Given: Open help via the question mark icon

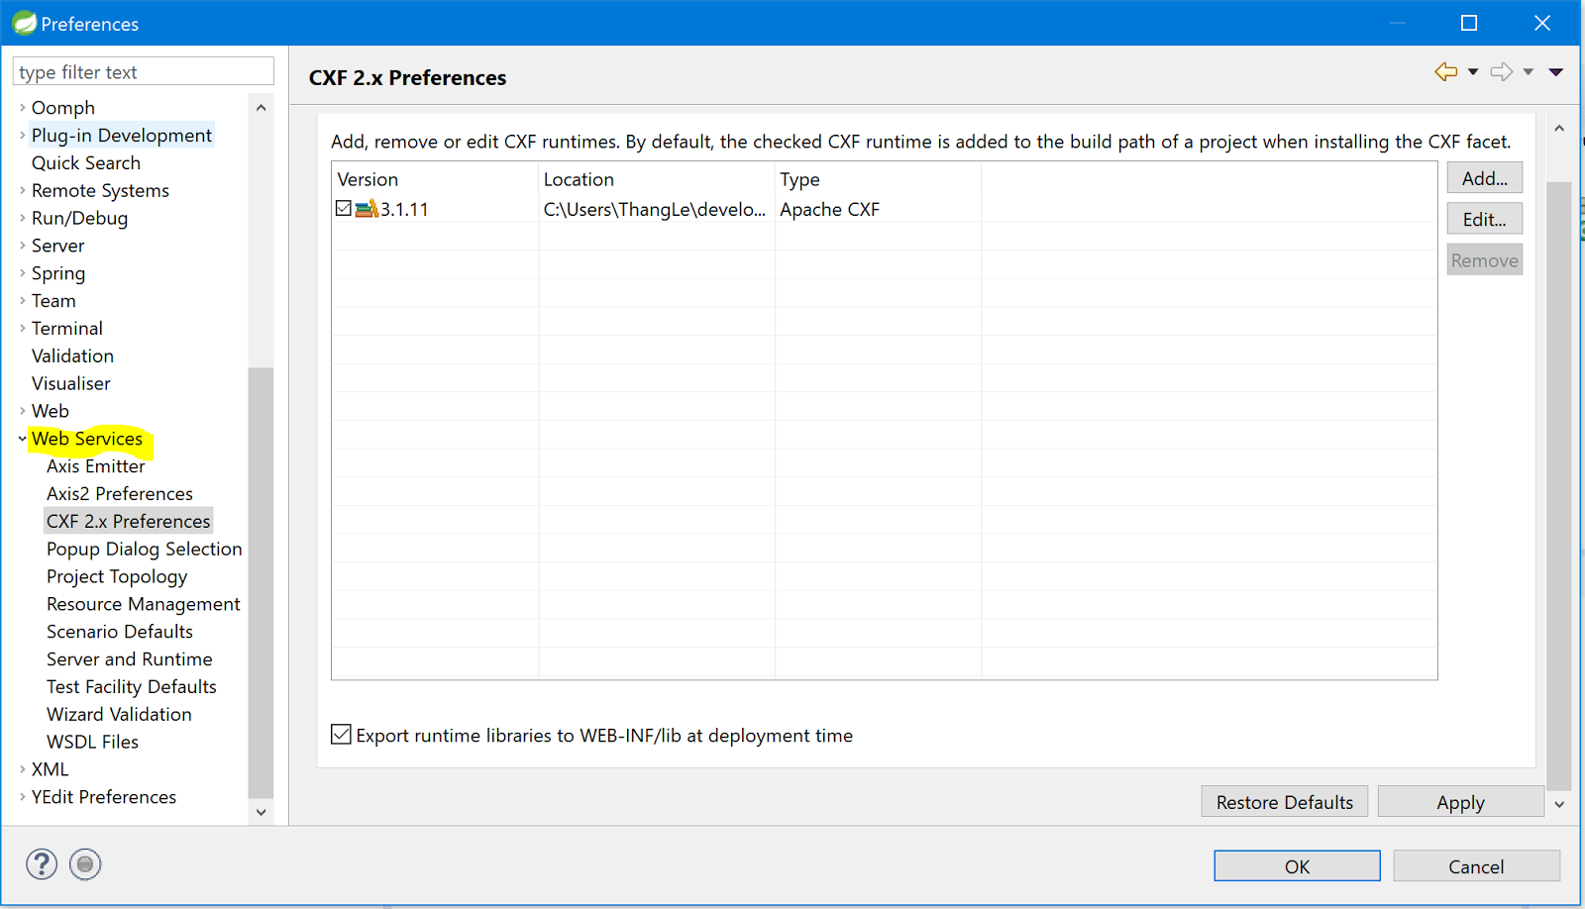Looking at the screenshot, I should [41, 863].
